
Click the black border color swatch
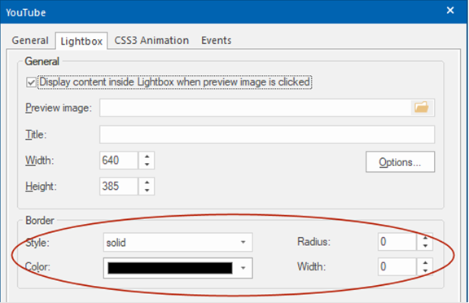[170, 268]
